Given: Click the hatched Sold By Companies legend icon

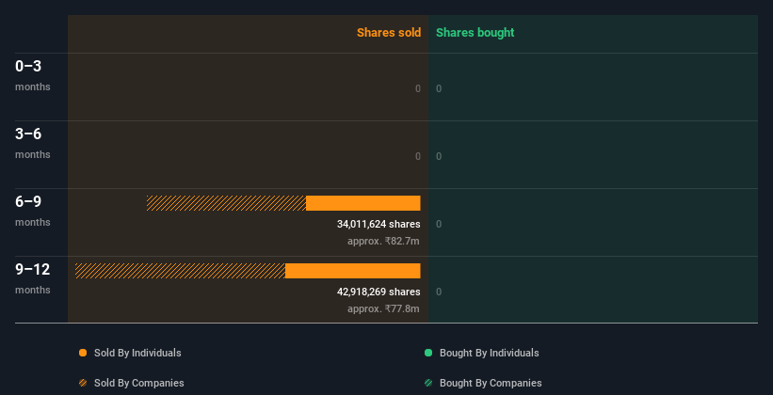Looking at the screenshot, I should click(x=83, y=383).
